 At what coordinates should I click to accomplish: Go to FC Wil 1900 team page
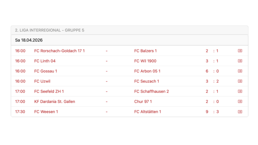coord(145,61)
